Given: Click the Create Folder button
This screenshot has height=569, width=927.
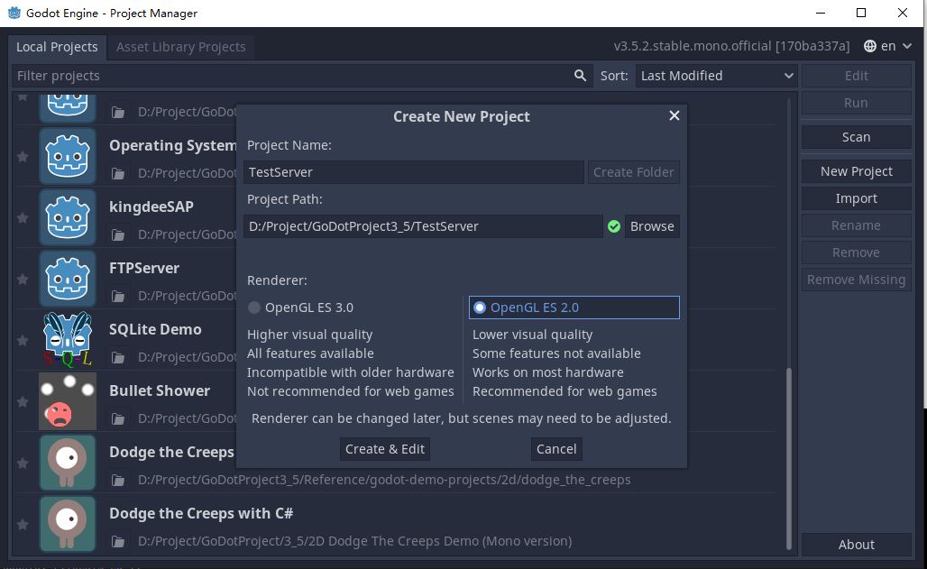Looking at the screenshot, I should [633, 172].
